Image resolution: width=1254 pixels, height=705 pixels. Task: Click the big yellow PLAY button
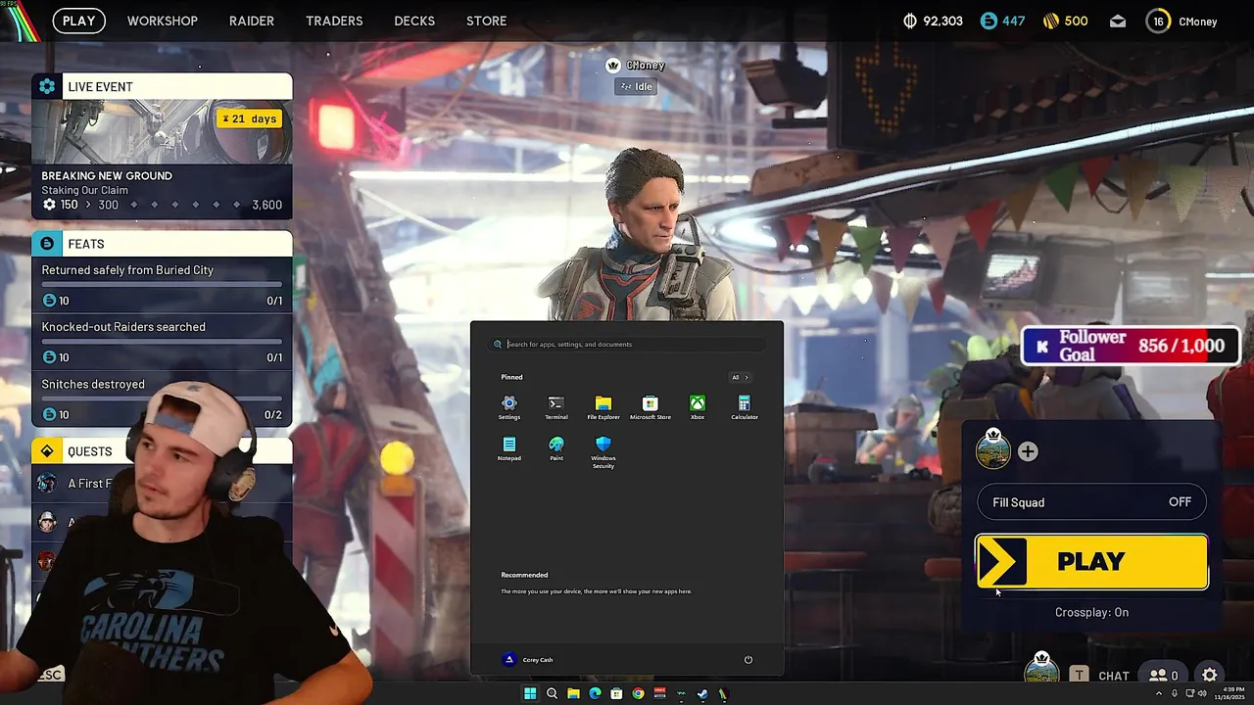(1091, 562)
